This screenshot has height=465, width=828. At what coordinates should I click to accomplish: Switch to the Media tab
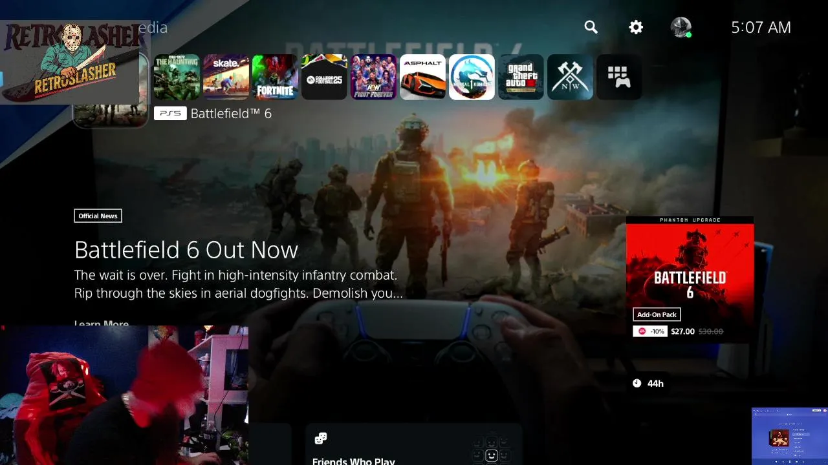click(154, 27)
